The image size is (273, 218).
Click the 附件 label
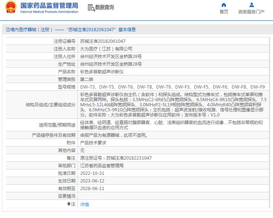71,143
